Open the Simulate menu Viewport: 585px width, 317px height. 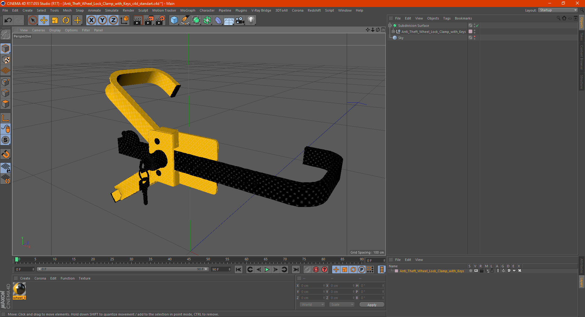click(112, 10)
